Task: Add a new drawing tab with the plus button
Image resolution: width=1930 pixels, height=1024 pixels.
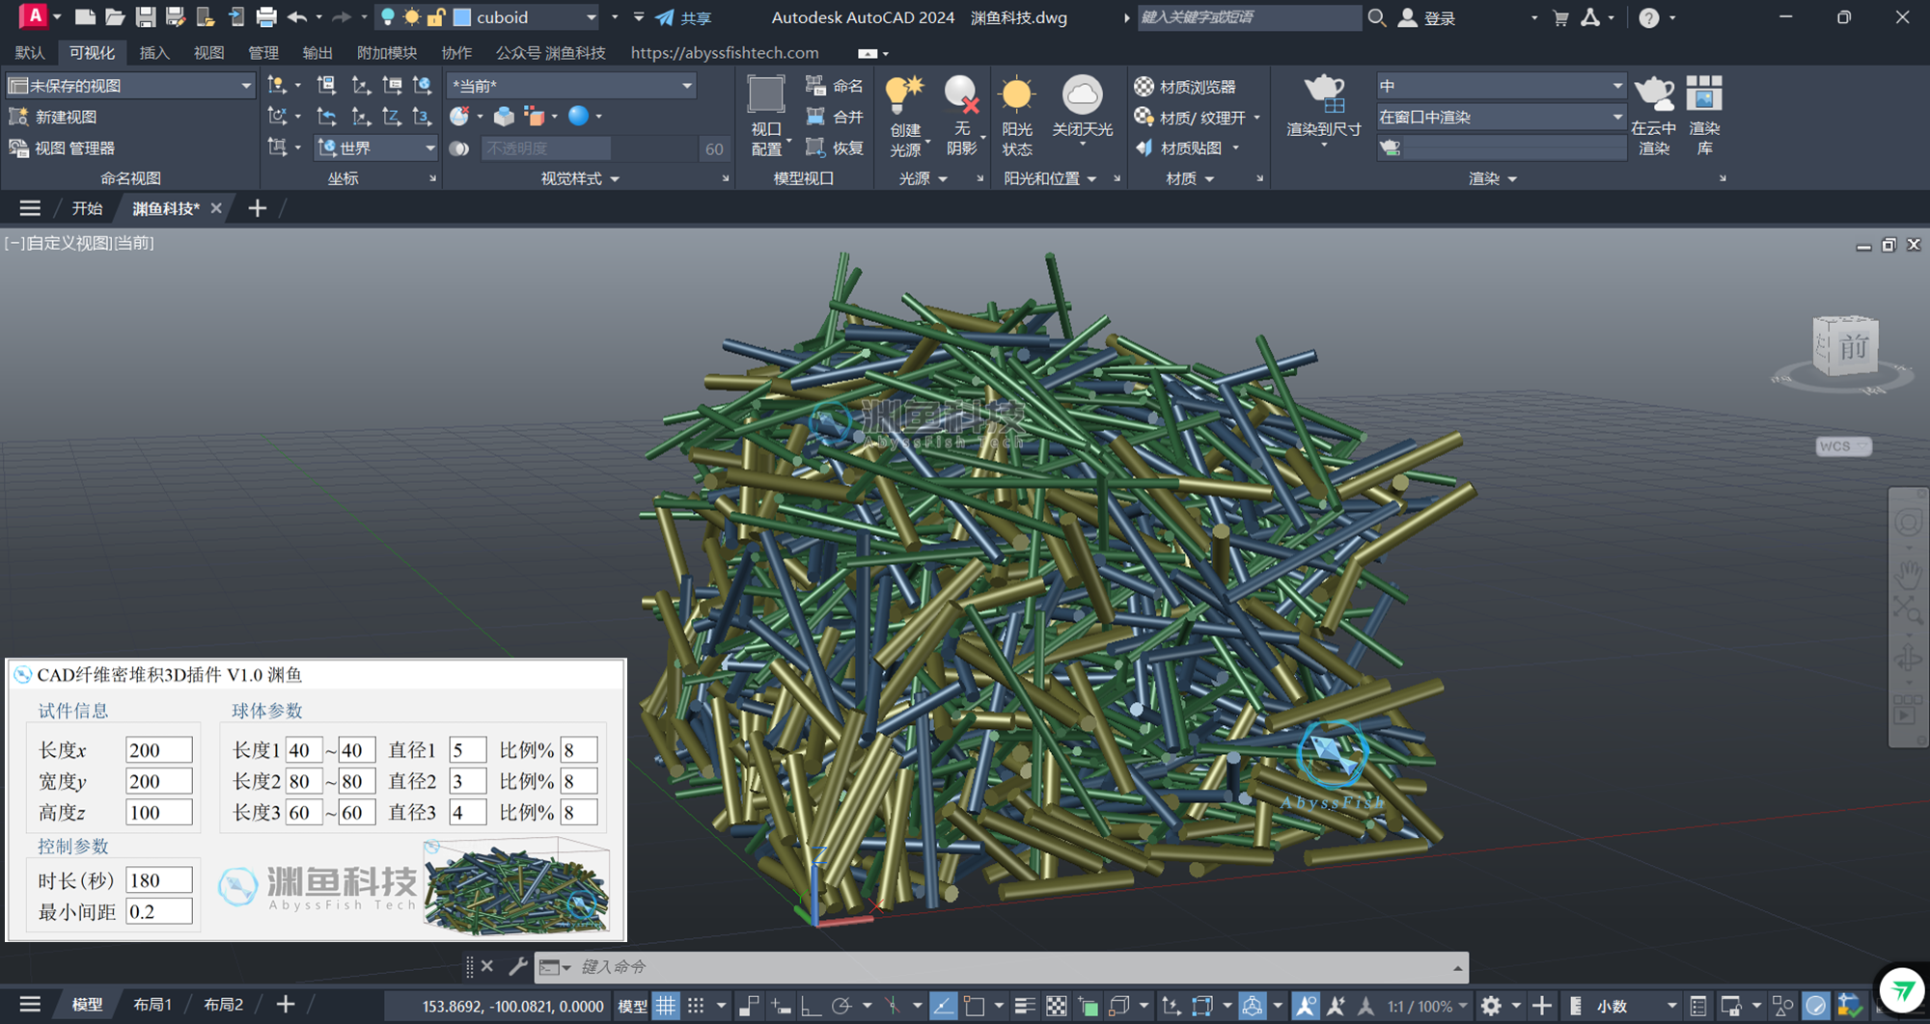Action: pos(257,208)
